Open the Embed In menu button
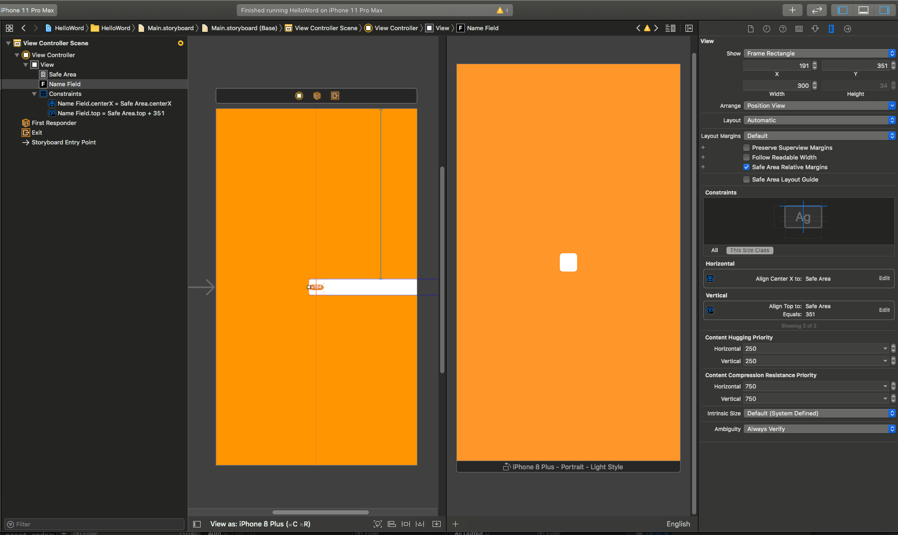 coord(436,524)
